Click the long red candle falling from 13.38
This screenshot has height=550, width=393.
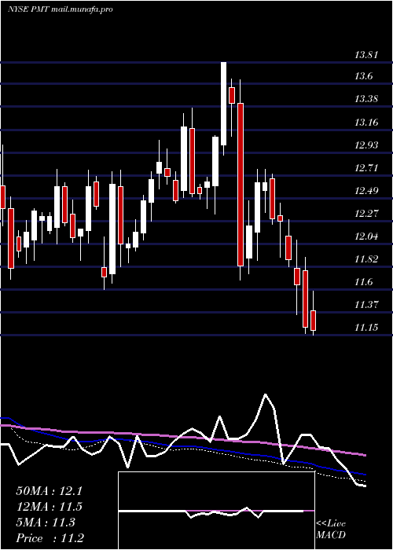coord(241,185)
